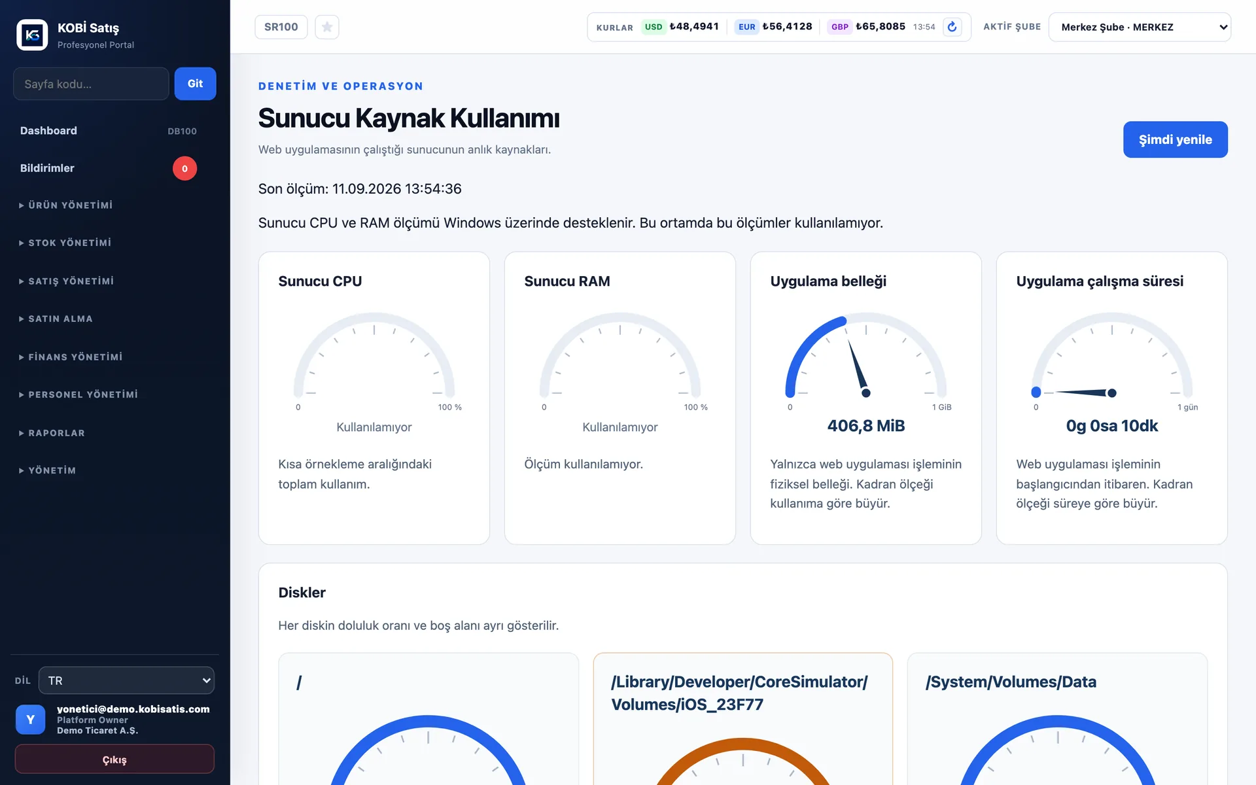1256x785 pixels.
Task: Click the Platform Owner role label
Action: [92, 720]
